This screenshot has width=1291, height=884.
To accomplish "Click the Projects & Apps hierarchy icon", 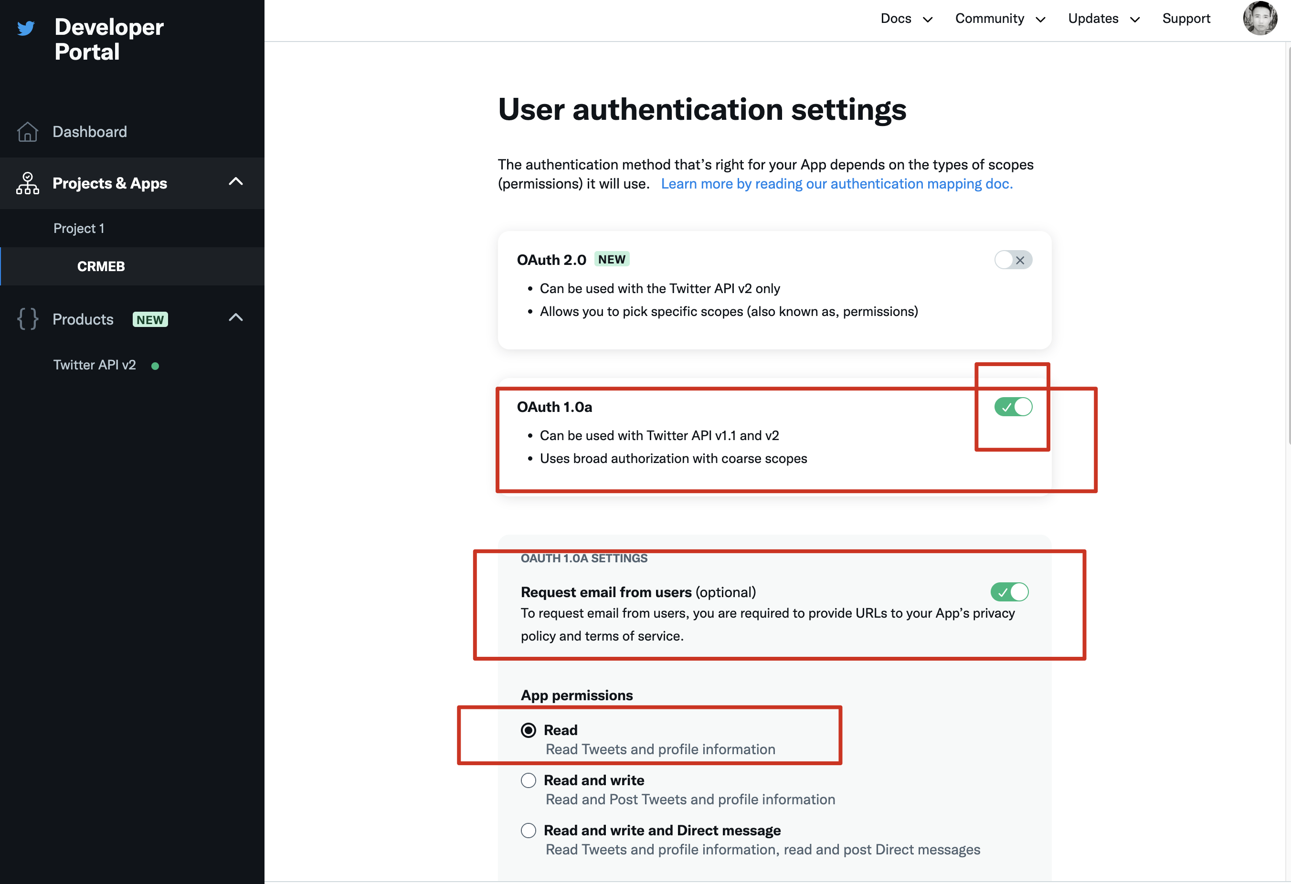I will pyautogui.click(x=27, y=183).
